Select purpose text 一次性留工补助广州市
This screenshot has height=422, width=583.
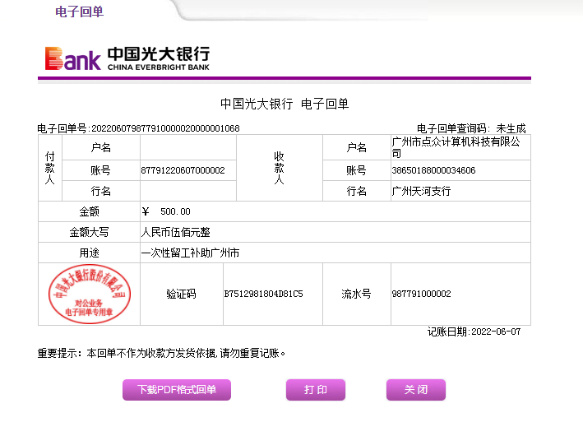pyautogui.click(x=190, y=253)
